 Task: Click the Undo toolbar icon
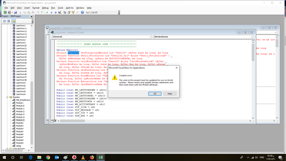[x=38, y=12]
